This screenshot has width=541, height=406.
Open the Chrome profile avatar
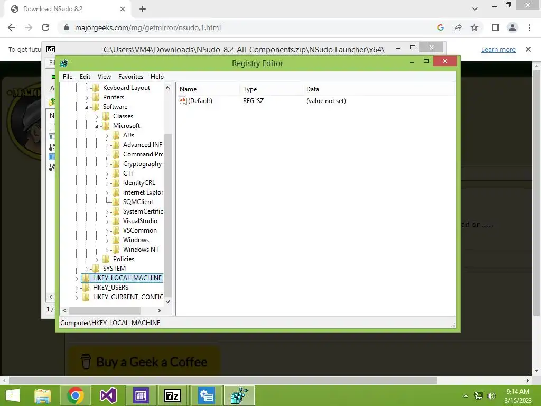(x=512, y=27)
